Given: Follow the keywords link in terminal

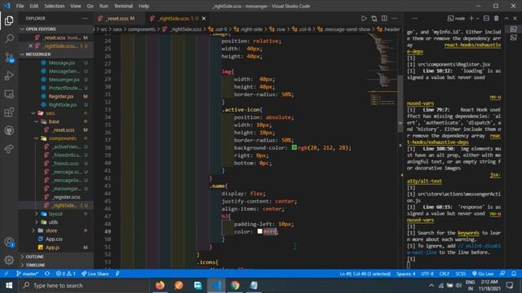Looking at the screenshot, I should pos(468,233).
